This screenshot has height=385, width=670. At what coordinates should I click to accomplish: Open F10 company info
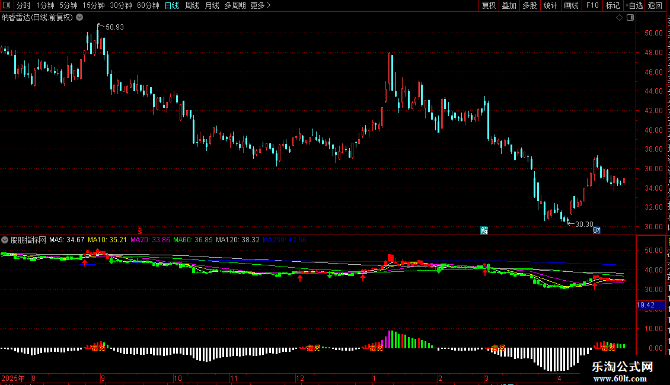click(592, 5)
